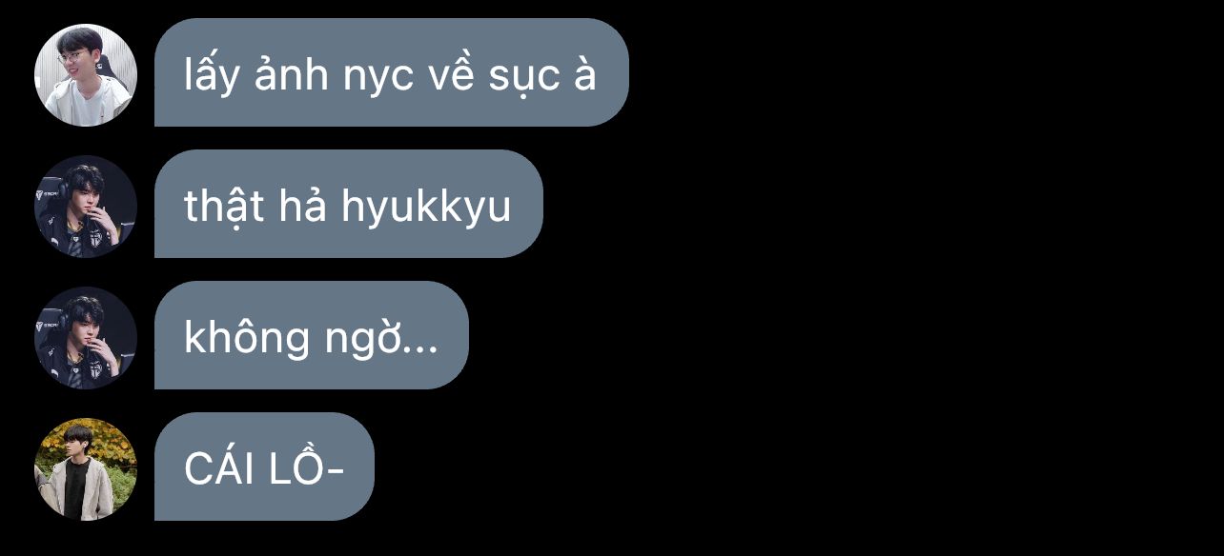Click the "không ngờ..." chat bubble
The image size is (1224, 556).
click(x=312, y=335)
